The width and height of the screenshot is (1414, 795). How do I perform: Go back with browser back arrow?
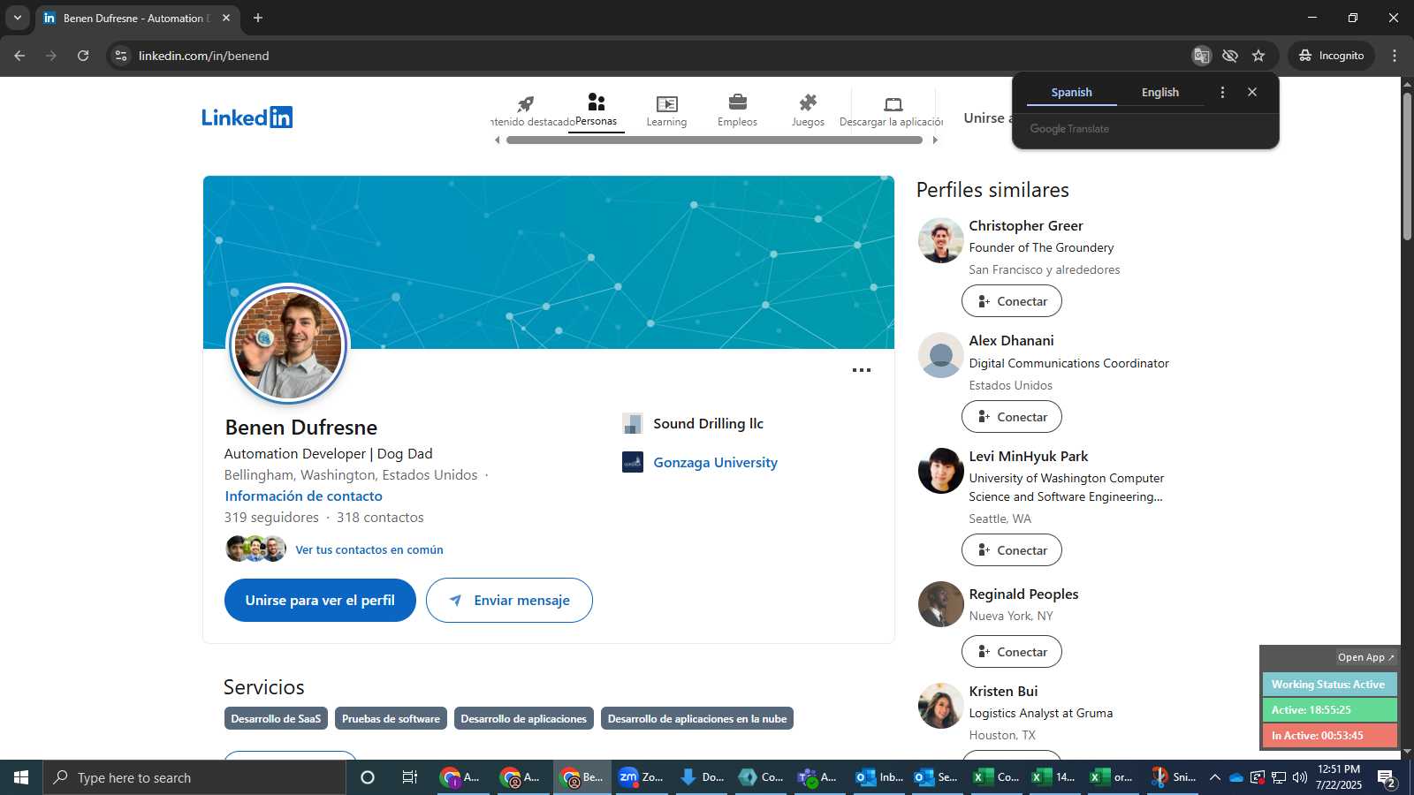coord(19,56)
